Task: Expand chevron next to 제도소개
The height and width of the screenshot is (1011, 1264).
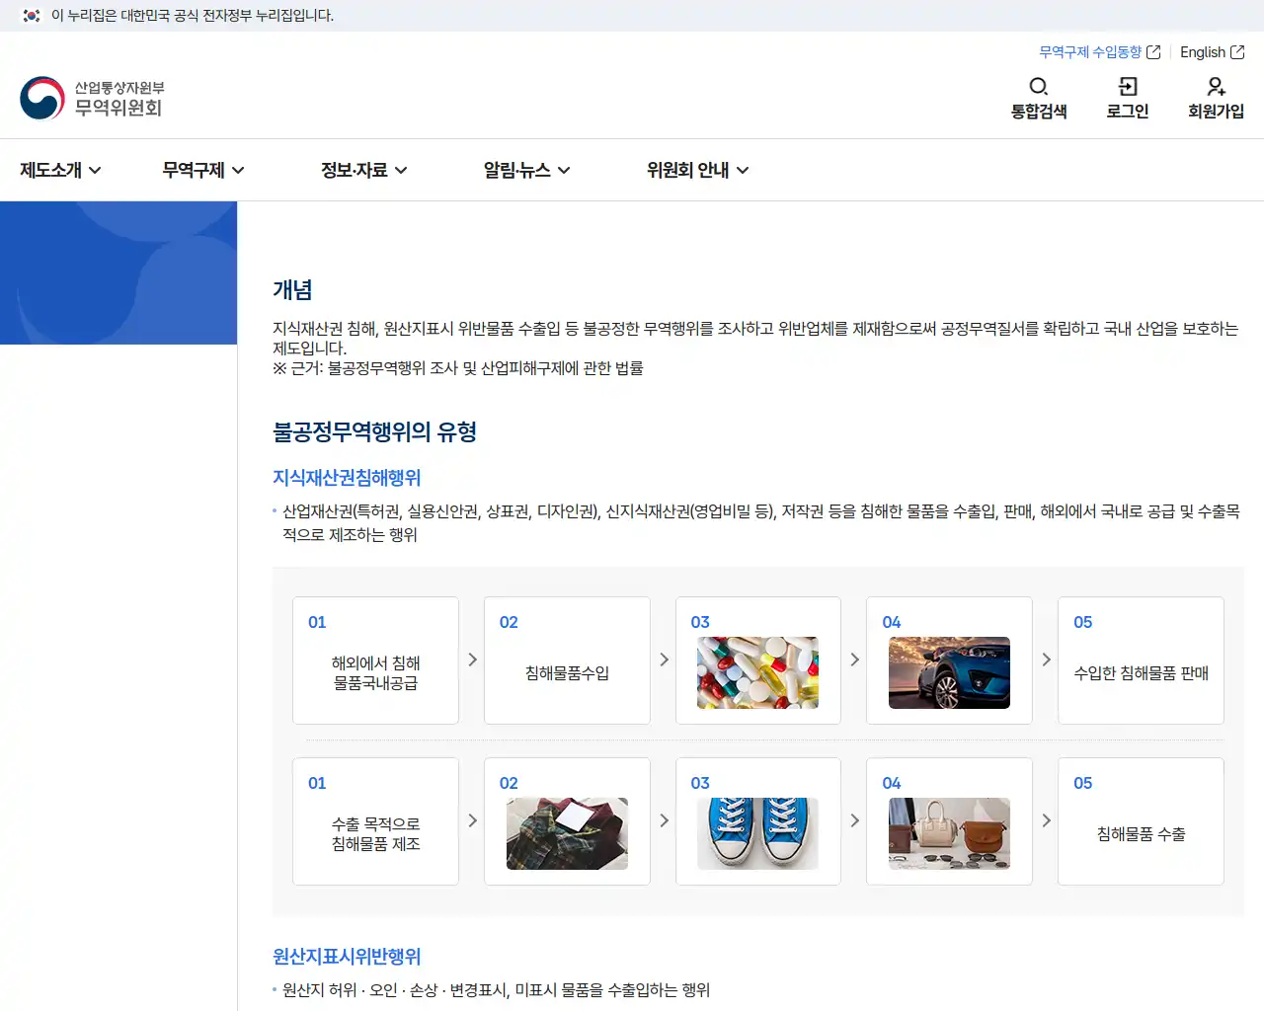Action: 95,170
